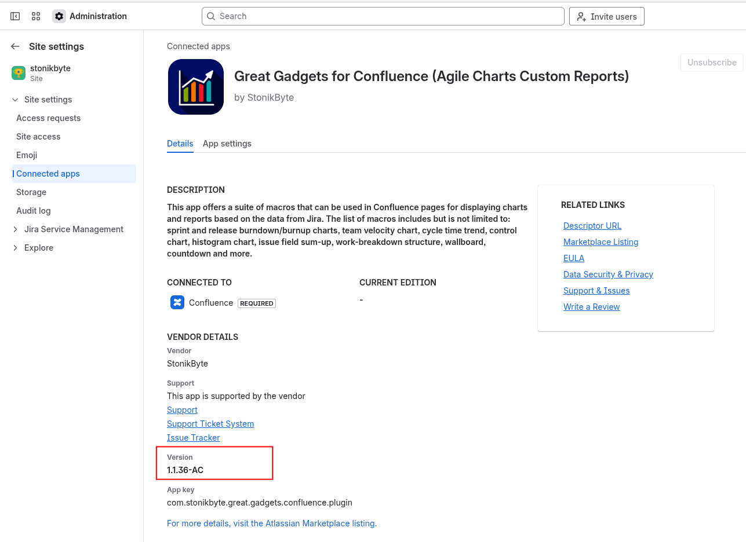
Task: Collapse the sidebar using the panel icon
Action: (15, 16)
